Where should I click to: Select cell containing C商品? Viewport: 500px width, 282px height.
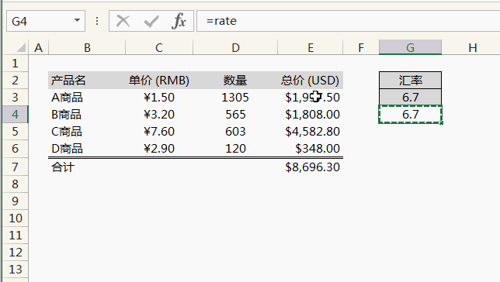pyautogui.click(x=87, y=132)
